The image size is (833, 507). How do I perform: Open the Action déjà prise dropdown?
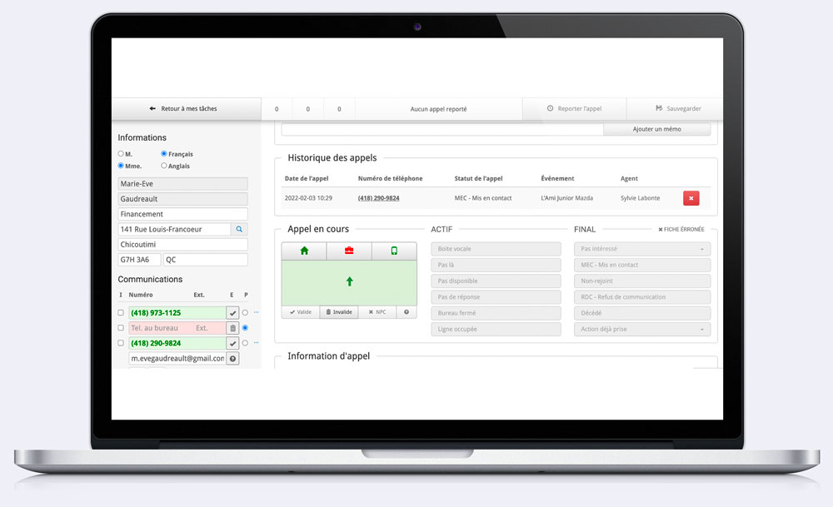tap(642, 329)
